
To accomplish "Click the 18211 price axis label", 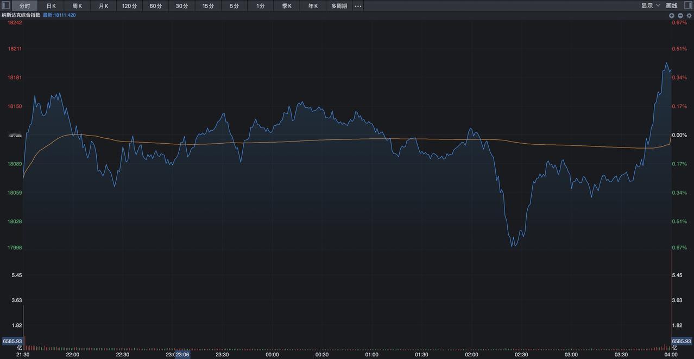I will click(x=15, y=49).
